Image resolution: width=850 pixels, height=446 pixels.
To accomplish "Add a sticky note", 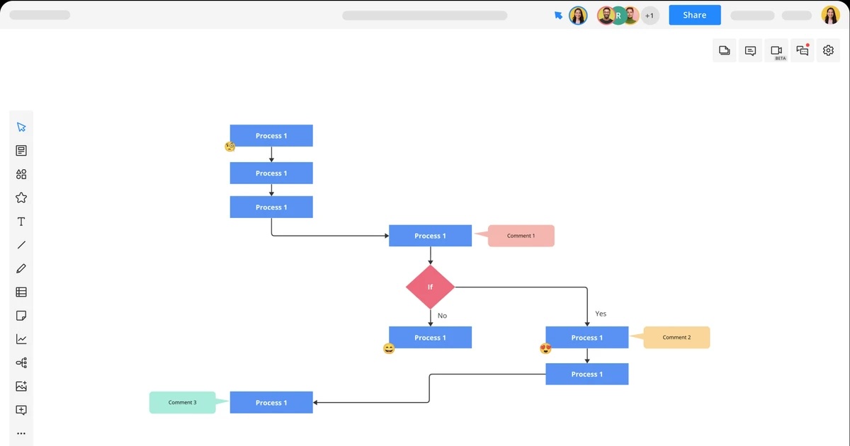I will (21, 315).
